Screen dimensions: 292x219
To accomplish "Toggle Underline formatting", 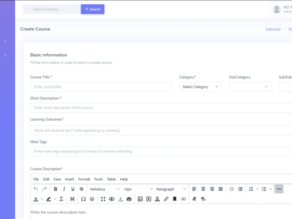I will [x=73, y=189].
